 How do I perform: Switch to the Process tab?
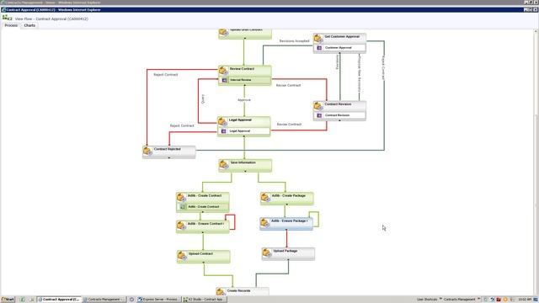(11, 25)
